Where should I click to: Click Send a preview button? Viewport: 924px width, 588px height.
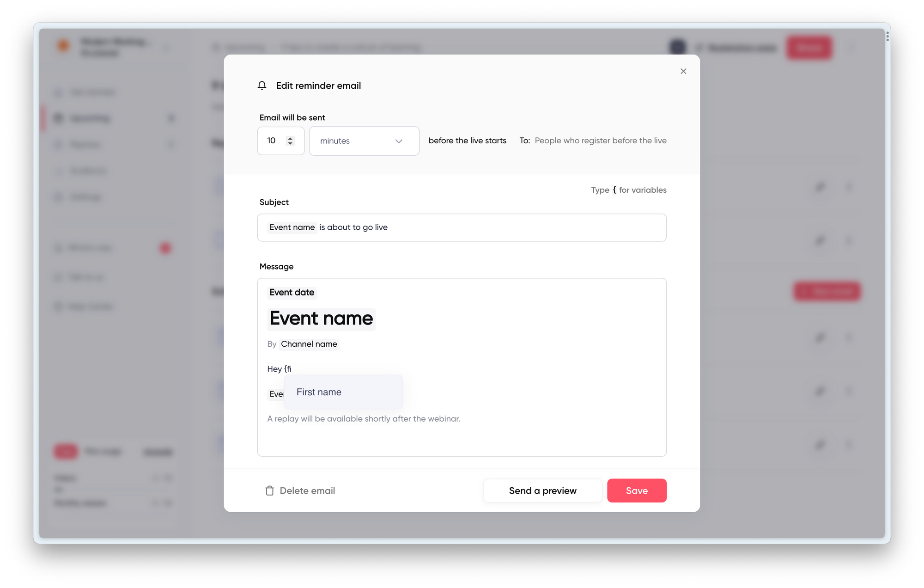point(543,490)
